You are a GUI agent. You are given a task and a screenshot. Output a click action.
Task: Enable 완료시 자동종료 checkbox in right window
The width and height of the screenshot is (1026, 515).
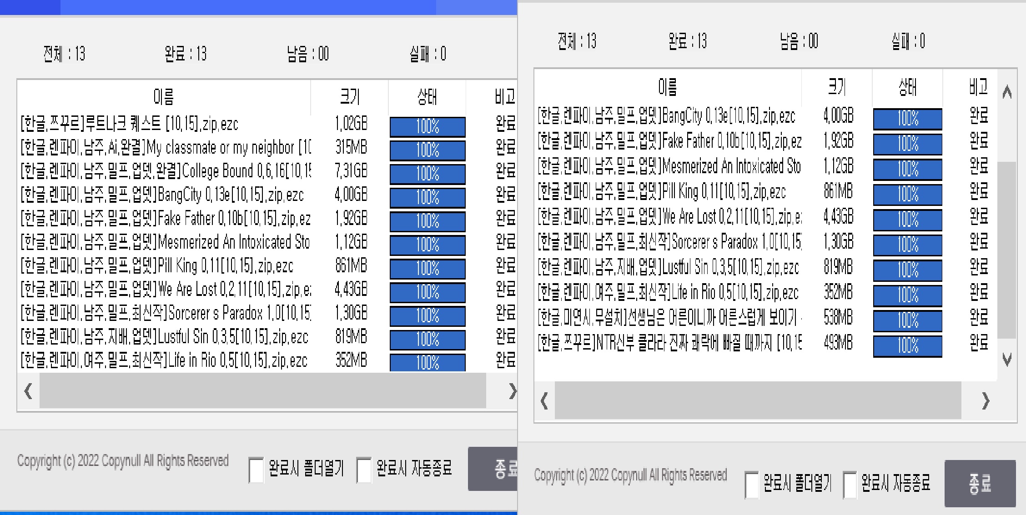[x=850, y=485]
